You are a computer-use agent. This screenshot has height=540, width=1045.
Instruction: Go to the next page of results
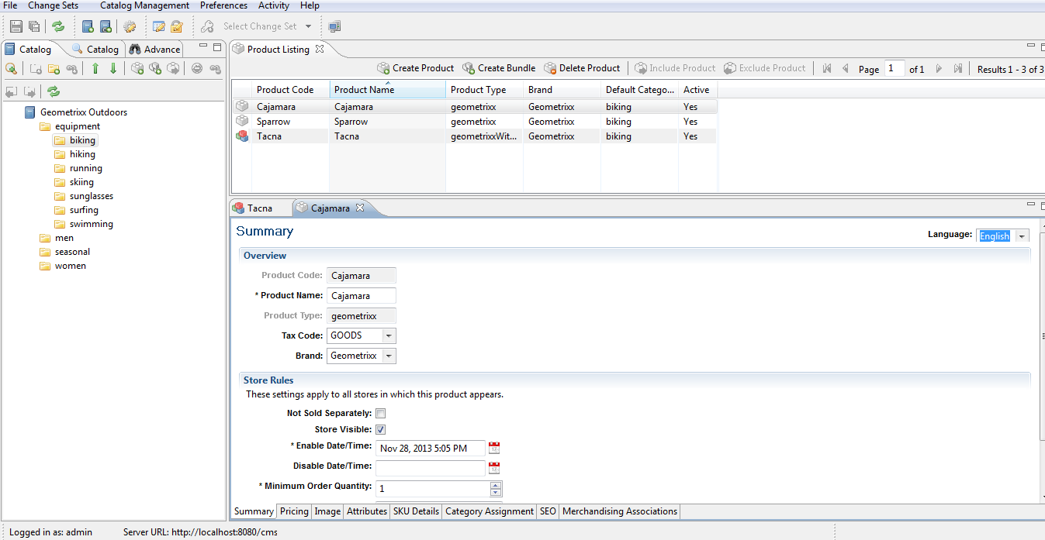(x=939, y=68)
